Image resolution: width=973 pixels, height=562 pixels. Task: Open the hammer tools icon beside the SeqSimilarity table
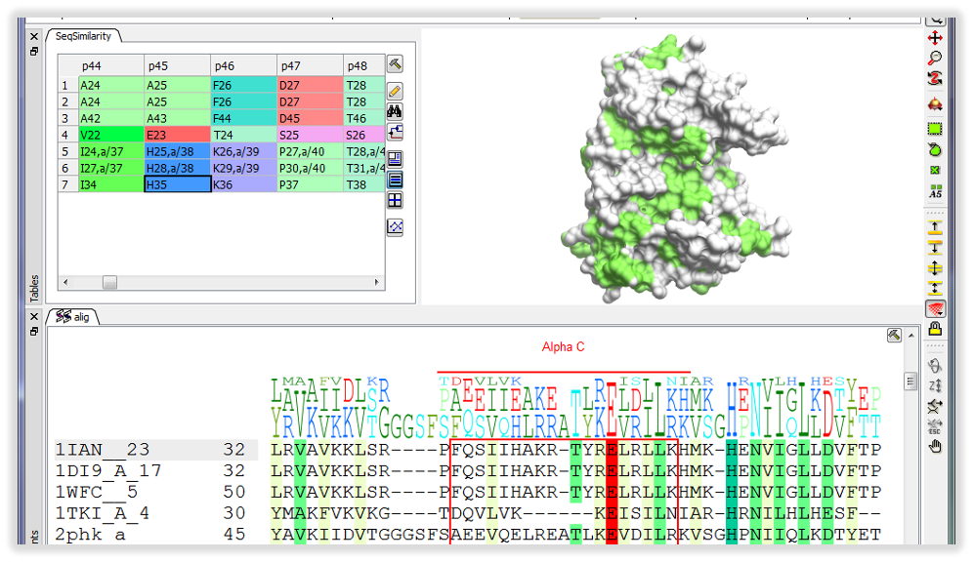click(395, 63)
